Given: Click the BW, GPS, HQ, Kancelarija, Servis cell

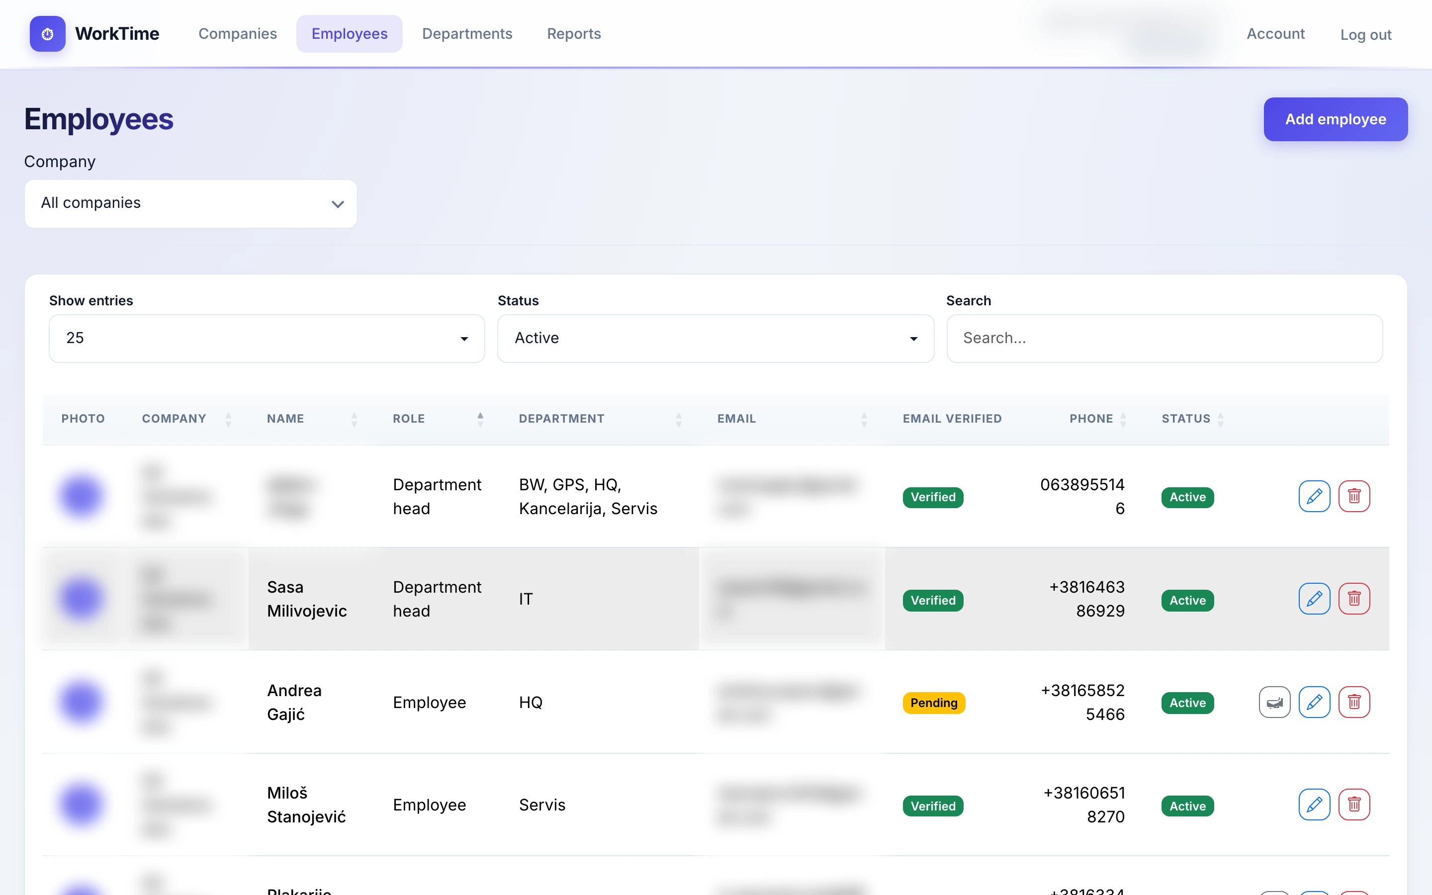Looking at the screenshot, I should click(588, 496).
